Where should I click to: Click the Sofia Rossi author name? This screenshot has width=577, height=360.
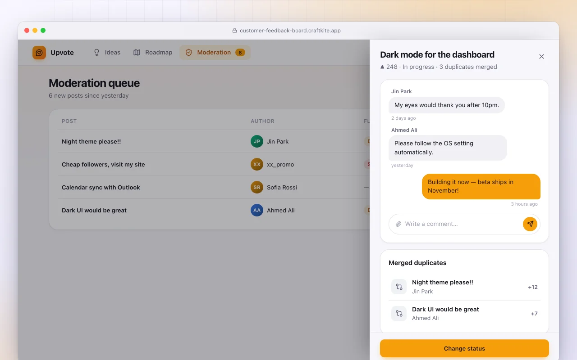[x=282, y=187]
